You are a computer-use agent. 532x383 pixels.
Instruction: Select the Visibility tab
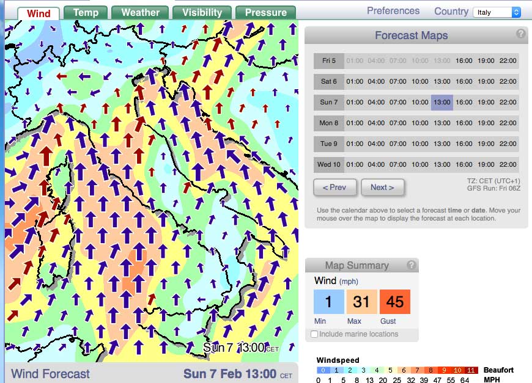202,13
